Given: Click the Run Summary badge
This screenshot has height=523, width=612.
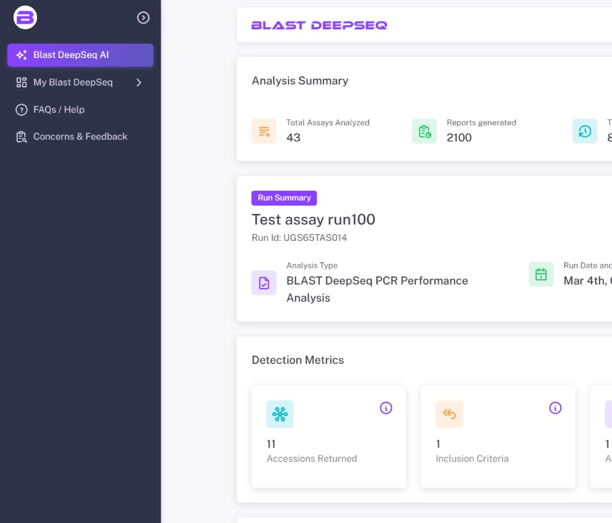Looking at the screenshot, I should pyautogui.click(x=284, y=198).
